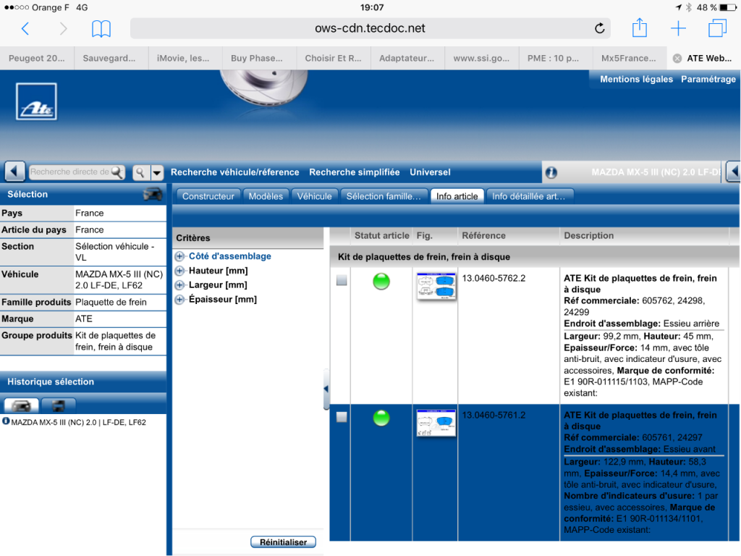Switch to the Modèles tab
741x556 pixels.
coord(266,196)
